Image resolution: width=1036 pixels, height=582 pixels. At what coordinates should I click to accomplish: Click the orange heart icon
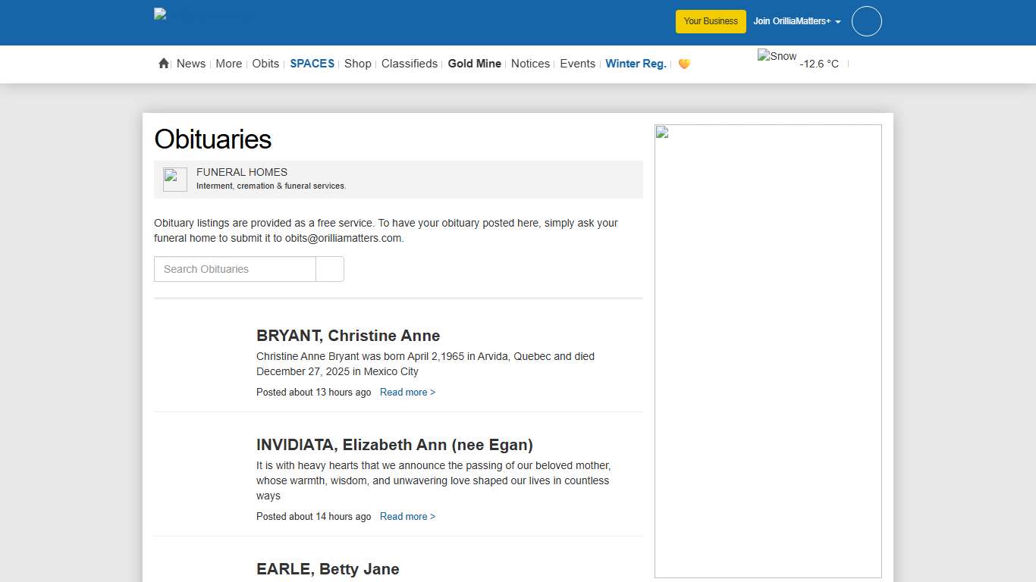tap(684, 64)
